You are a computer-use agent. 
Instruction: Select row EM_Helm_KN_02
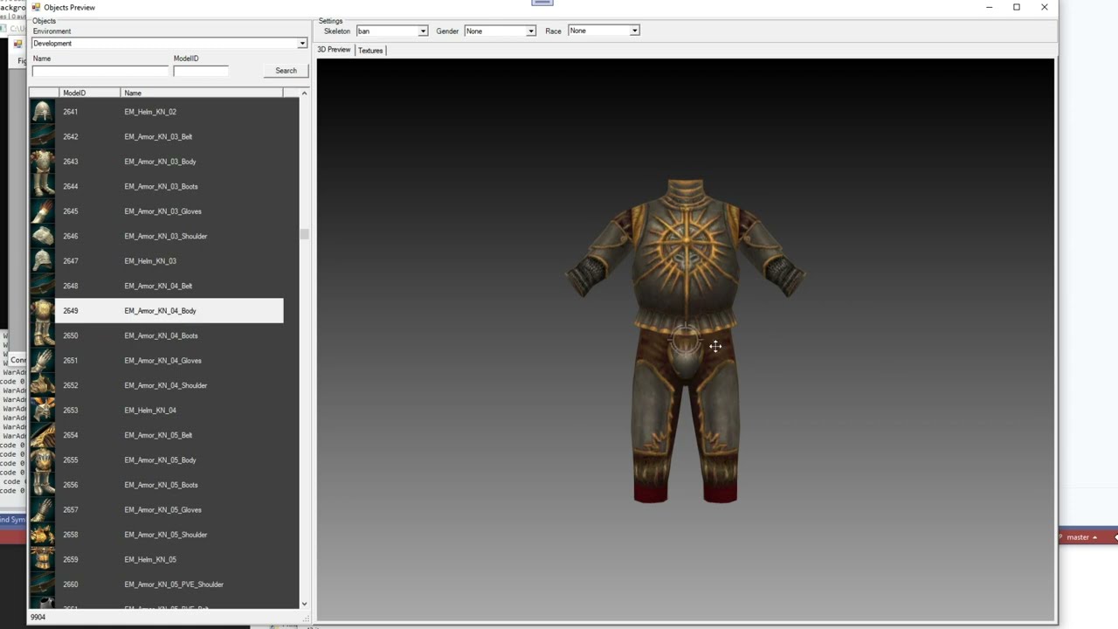tap(169, 112)
